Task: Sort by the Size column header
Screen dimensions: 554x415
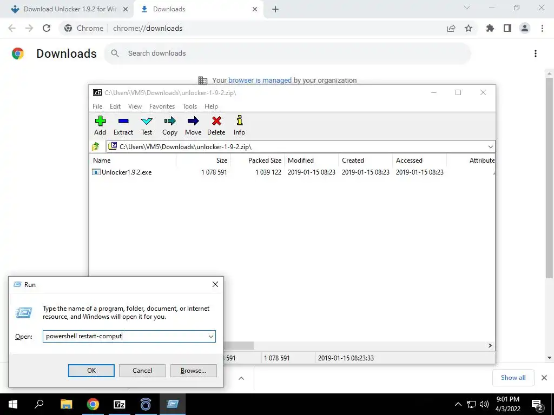Action: (x=203, y=160)
